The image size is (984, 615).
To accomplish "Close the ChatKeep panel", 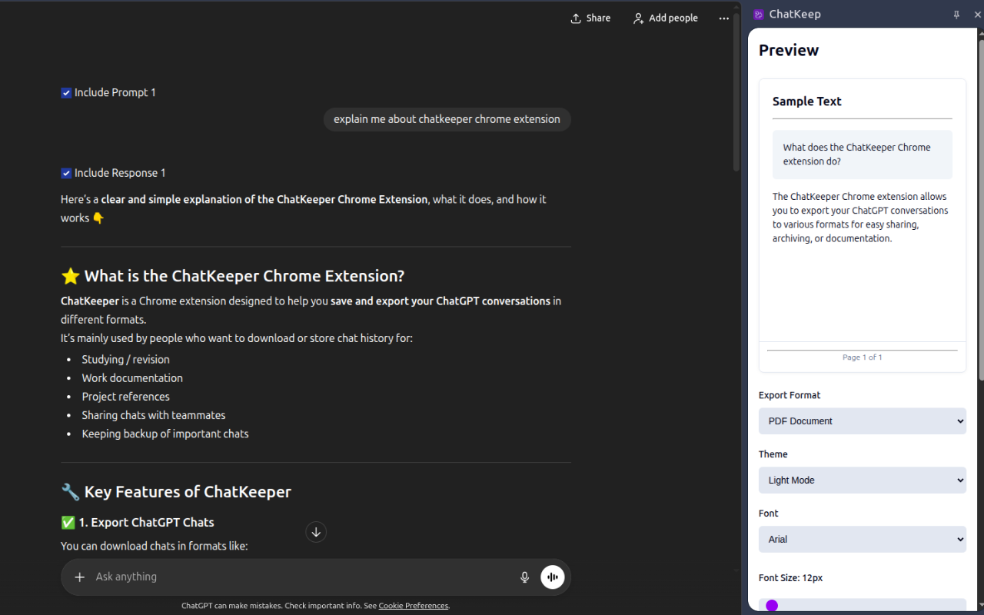I will pyautogui.click(x=977, y=14).
